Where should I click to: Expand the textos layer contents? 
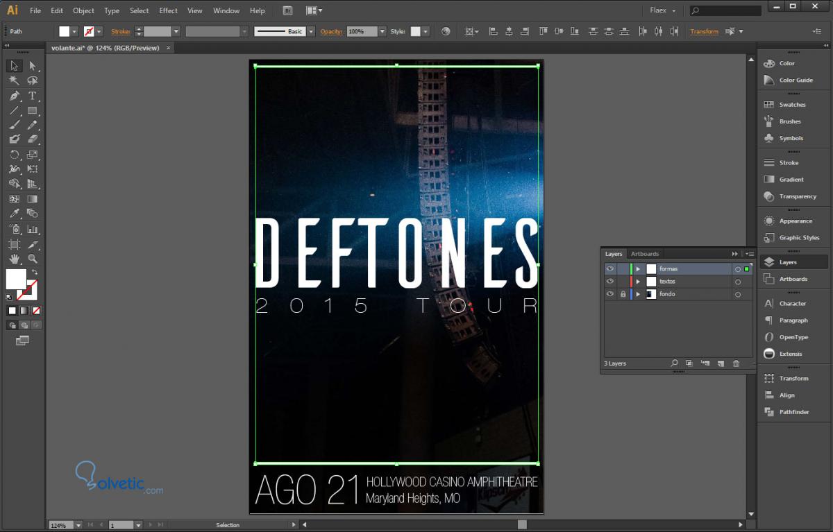pyautogui.click(x=638, y=282)
